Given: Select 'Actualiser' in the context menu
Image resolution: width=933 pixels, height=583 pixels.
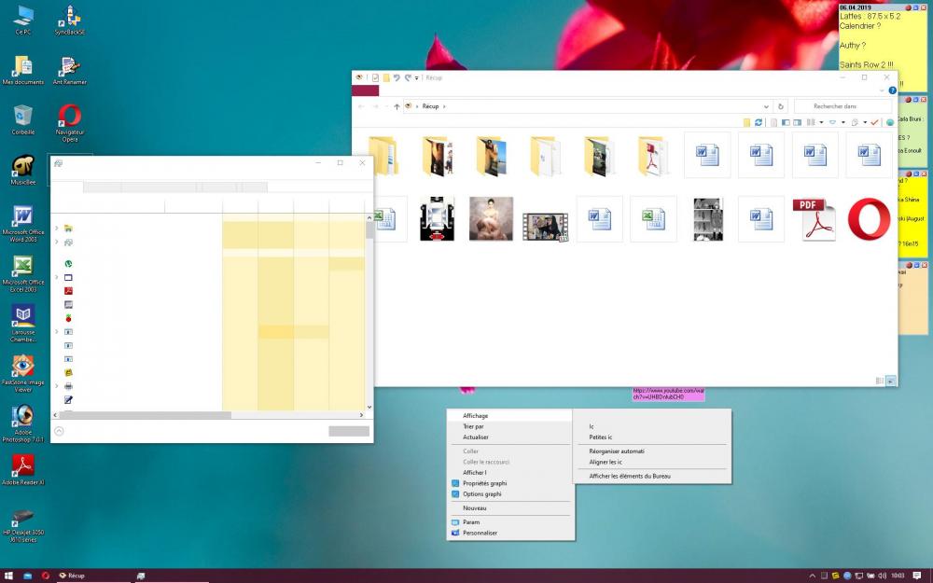Looking at the screenshot, I should pos(476,437).
